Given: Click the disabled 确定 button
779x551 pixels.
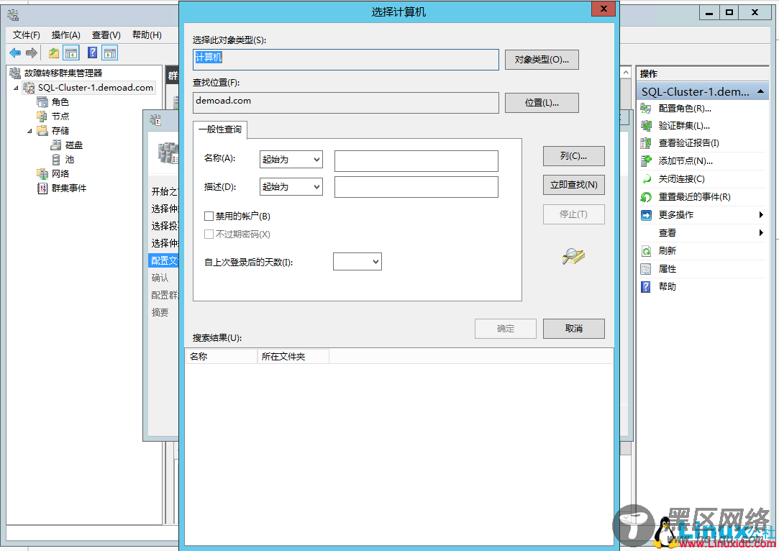Looking at the screenshot, I should (505, 329).
